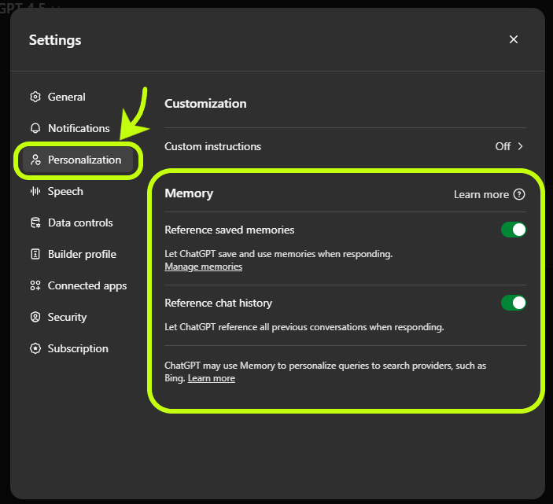
Task: Click the Security shield icon
Action: coord(35,317)
